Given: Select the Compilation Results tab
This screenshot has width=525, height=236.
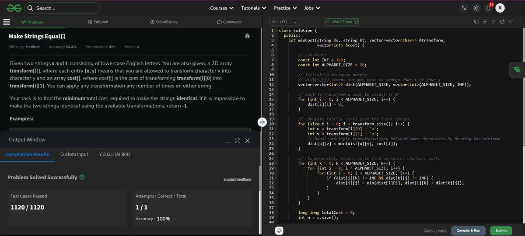Looking at the screenshot, I should pyautogui.click(x=27, y=154).
